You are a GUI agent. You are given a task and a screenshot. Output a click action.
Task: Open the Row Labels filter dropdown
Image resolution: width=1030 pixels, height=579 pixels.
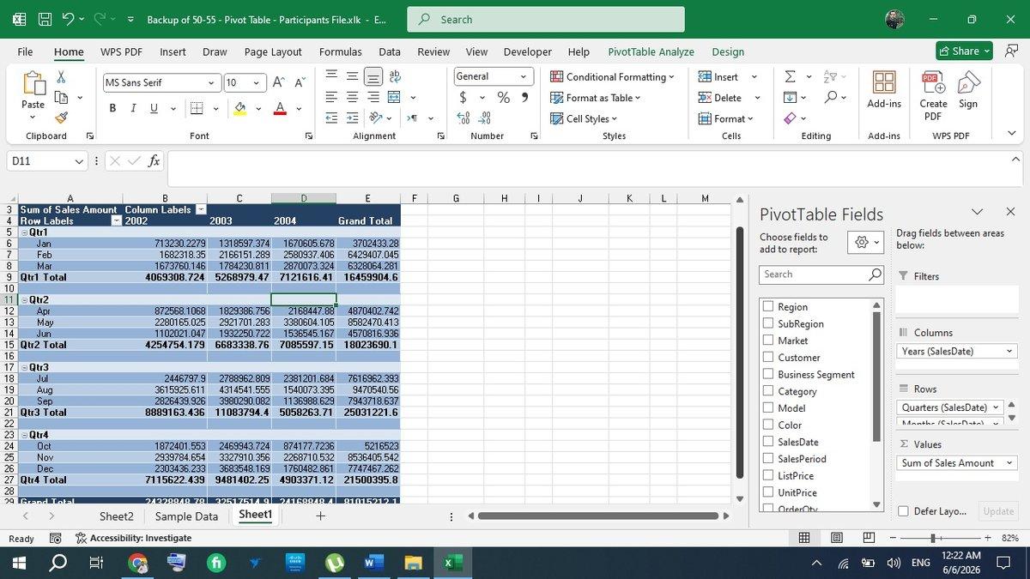(117, 220)
